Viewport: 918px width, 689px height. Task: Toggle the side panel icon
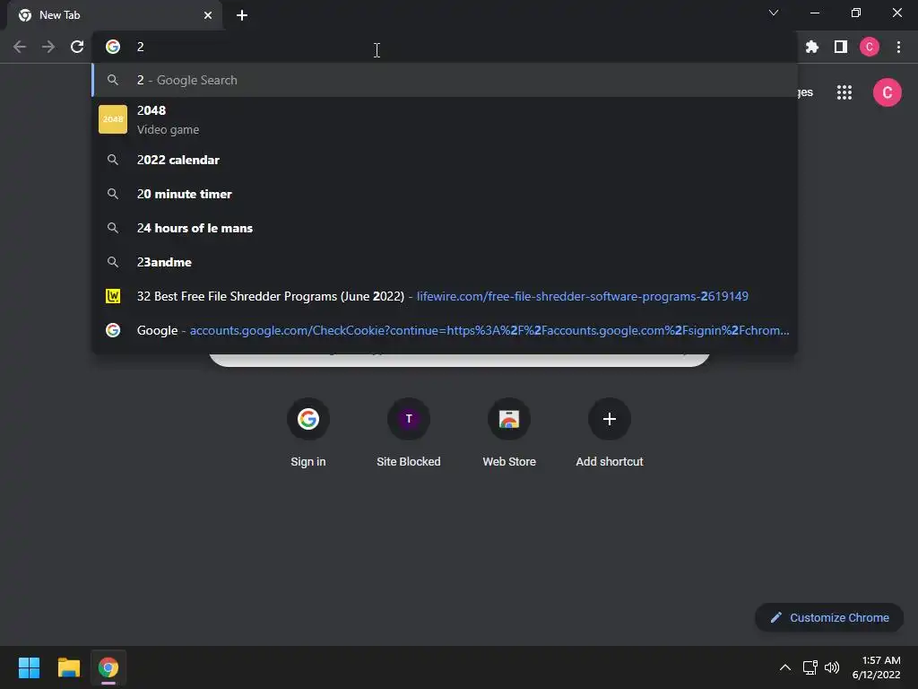click(x=841, y=47)
